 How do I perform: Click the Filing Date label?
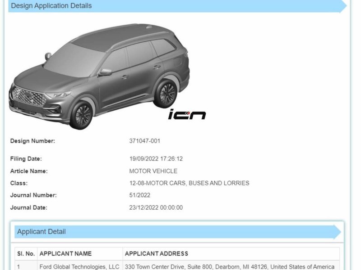26,159
